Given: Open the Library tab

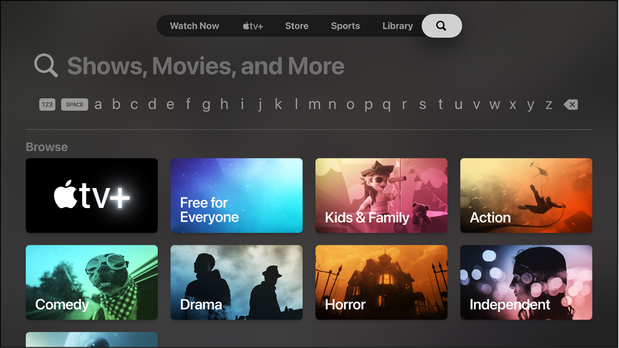Looking at the screenshot, I should (398, 25).
